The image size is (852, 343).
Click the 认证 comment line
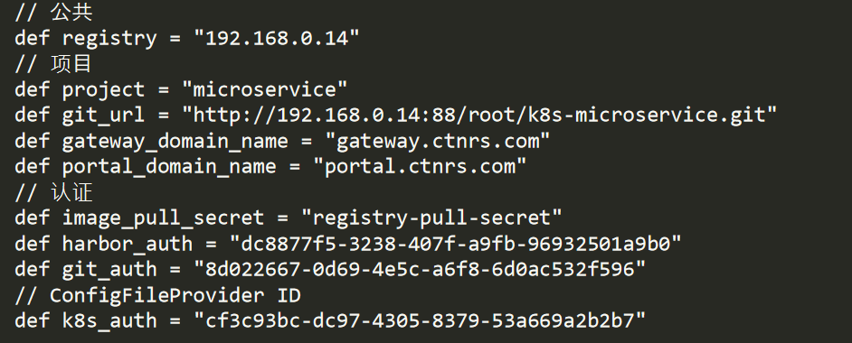(x=53, y=192)
